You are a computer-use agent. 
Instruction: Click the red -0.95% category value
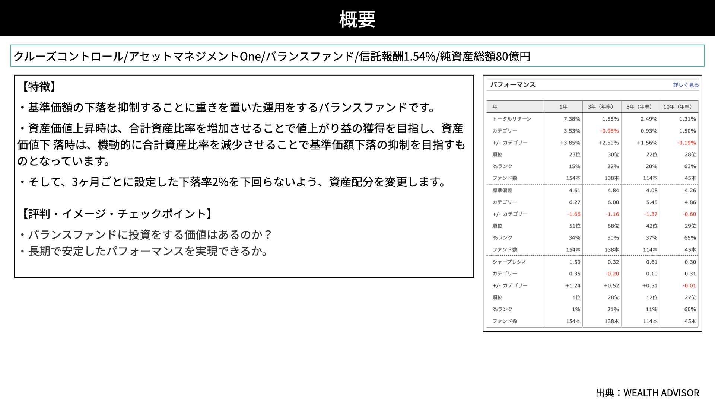pos(609,131)
